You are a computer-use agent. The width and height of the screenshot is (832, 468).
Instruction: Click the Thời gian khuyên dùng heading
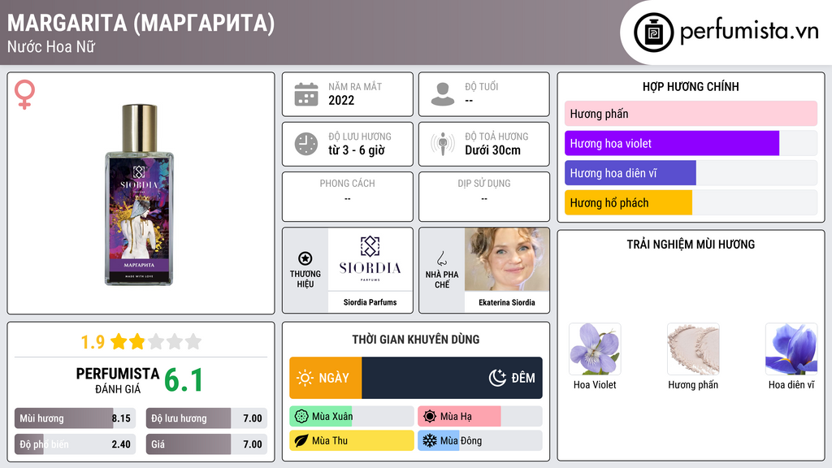coord(416,340)
